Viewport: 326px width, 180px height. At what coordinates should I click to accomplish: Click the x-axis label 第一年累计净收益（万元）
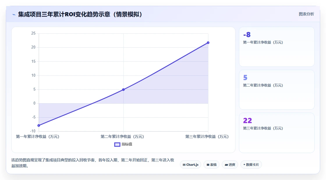coord(38,137)
